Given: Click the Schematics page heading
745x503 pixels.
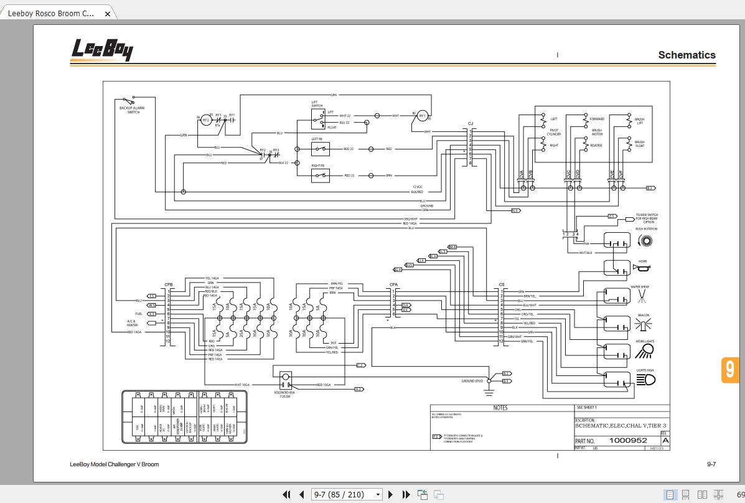Looking at the screenshot, I should coord(686,55).
